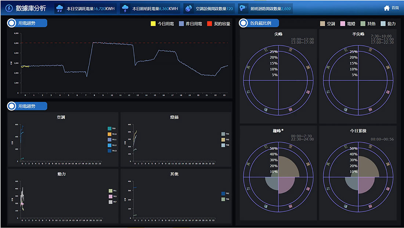
Task: Click the home icon next to 首頁
Action: pyautogui.click(x=386, y=8)
